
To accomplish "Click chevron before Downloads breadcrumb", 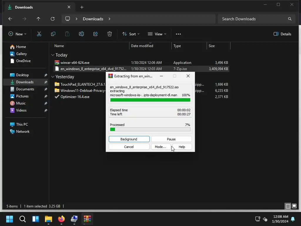I will tap(76, 19).
